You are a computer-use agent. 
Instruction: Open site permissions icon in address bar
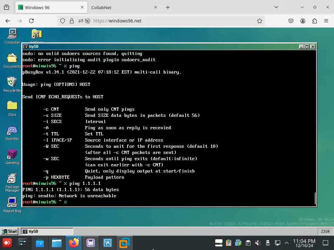click(81, 21)
